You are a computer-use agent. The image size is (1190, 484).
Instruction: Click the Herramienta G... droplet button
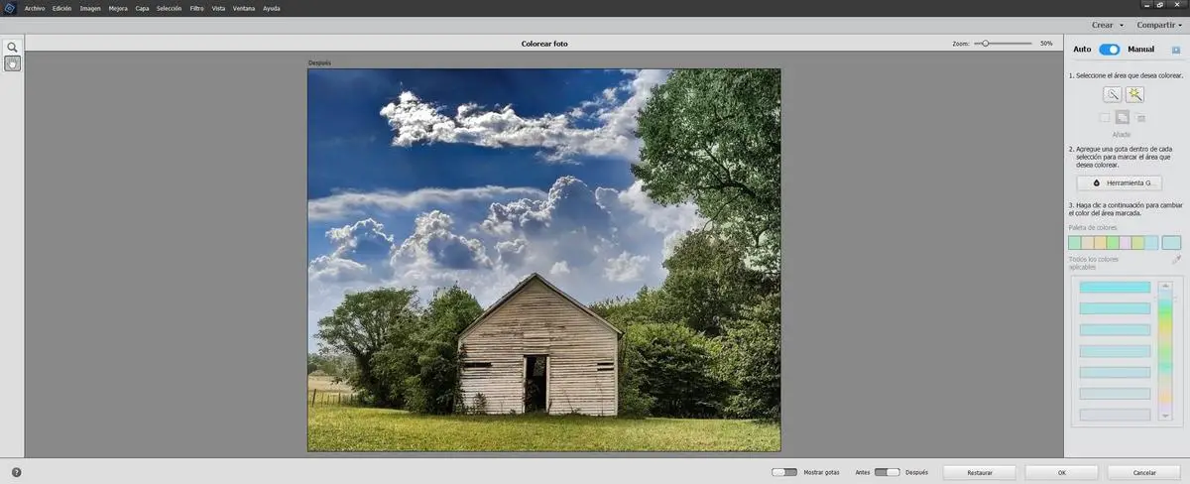point(1119,182)
